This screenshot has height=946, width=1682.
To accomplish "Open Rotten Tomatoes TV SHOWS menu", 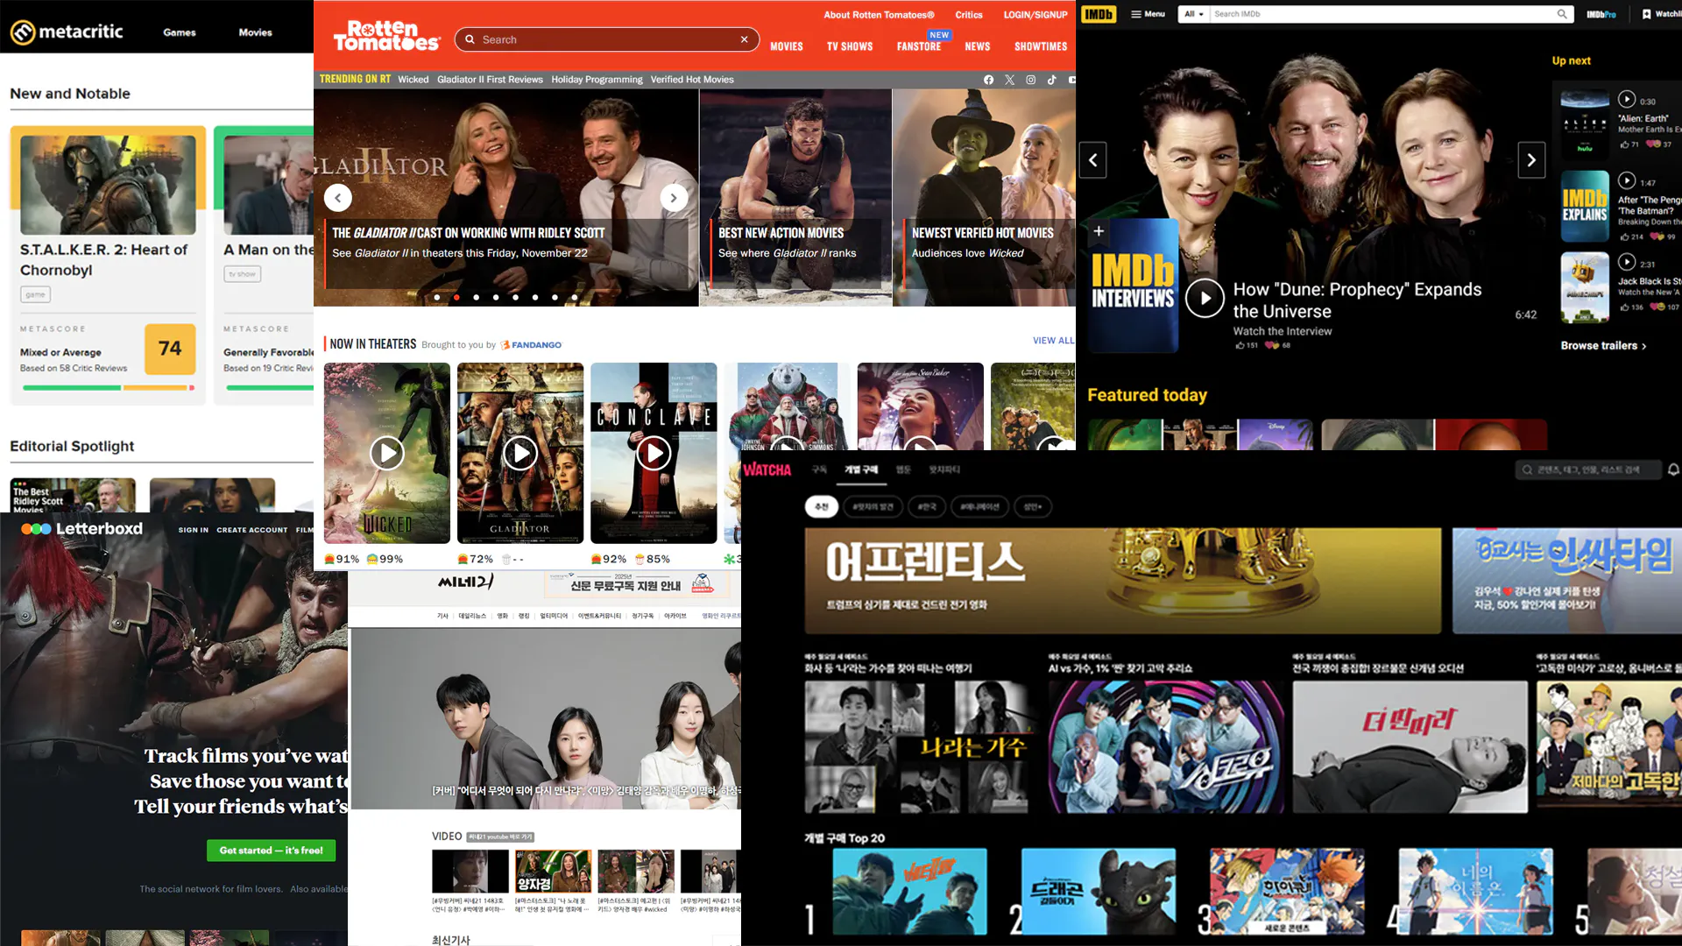I will 850,46.
